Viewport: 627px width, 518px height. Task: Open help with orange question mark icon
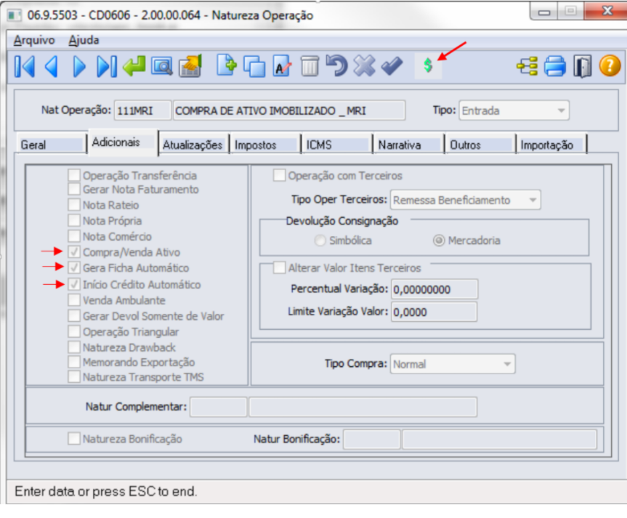tap(610, 66)
